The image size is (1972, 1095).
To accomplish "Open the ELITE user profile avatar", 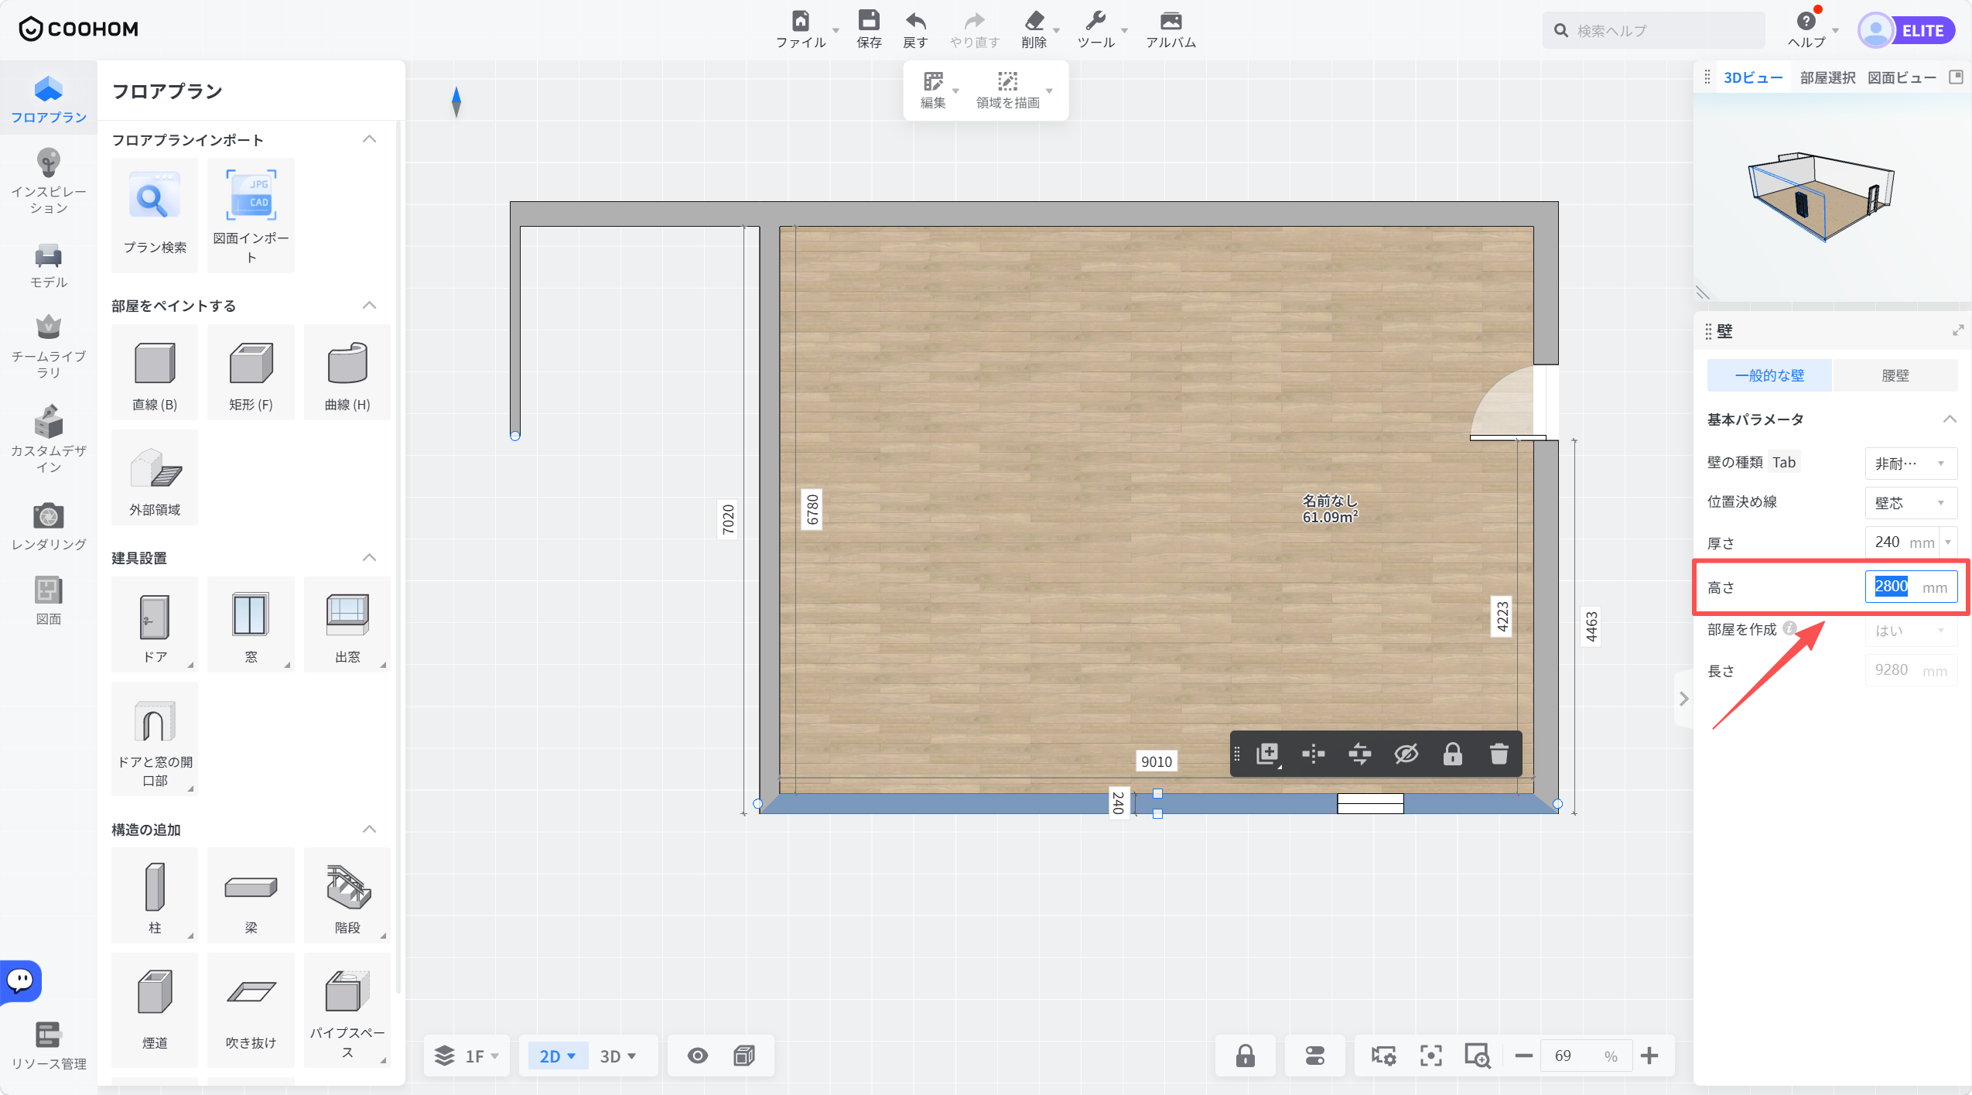I will pos(1875,31).
